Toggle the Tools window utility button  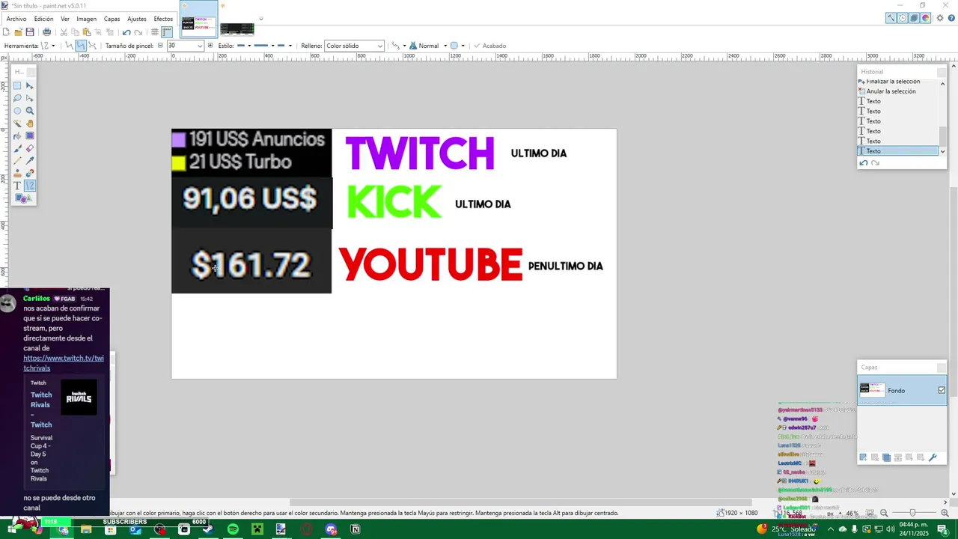pos(891,18)
